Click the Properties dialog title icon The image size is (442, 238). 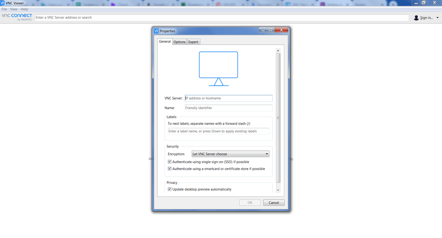pos(156,31)
